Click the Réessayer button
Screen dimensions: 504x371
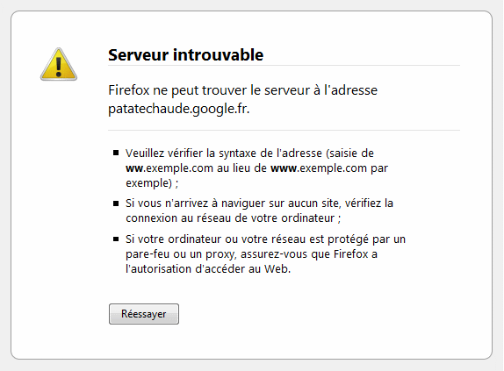click(144, 314)
